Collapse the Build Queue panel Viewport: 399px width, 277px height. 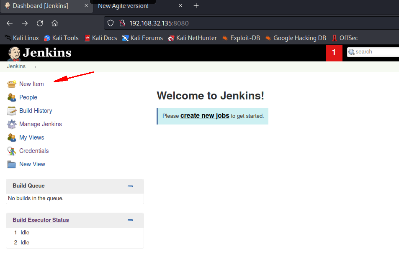point(130,186)
